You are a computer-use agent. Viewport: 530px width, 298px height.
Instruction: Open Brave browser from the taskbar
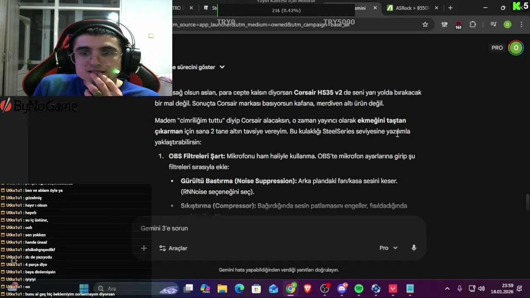coord(308,288)
